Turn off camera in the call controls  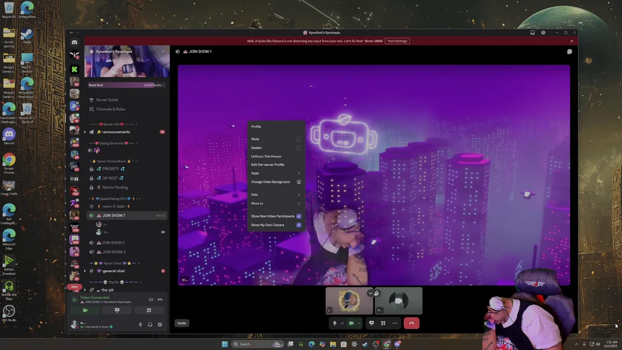click(351, 323)
